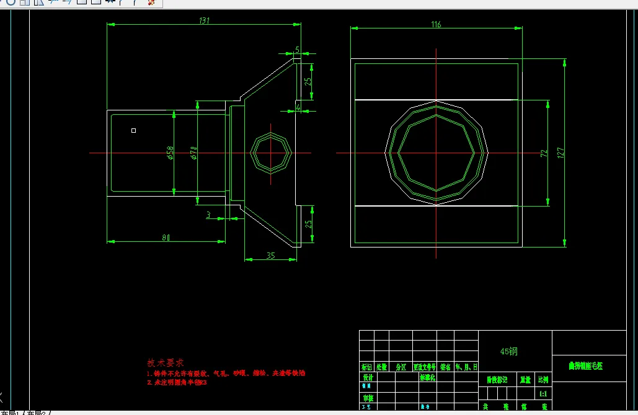
Task: Select the 3 dimension near the shoulder
Action: pyautogui.click(x=208, y=215)
